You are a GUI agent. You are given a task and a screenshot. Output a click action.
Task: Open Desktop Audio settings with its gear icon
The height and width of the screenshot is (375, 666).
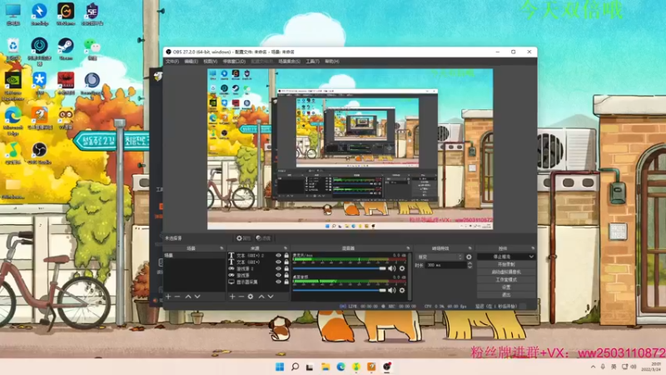(402, 290)
